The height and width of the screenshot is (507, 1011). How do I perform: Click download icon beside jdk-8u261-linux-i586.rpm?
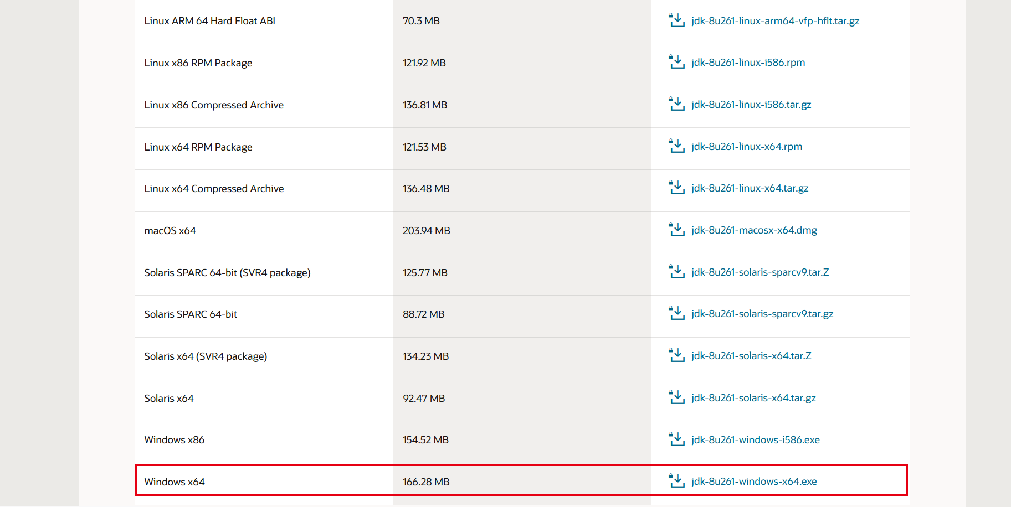(676, 62)
